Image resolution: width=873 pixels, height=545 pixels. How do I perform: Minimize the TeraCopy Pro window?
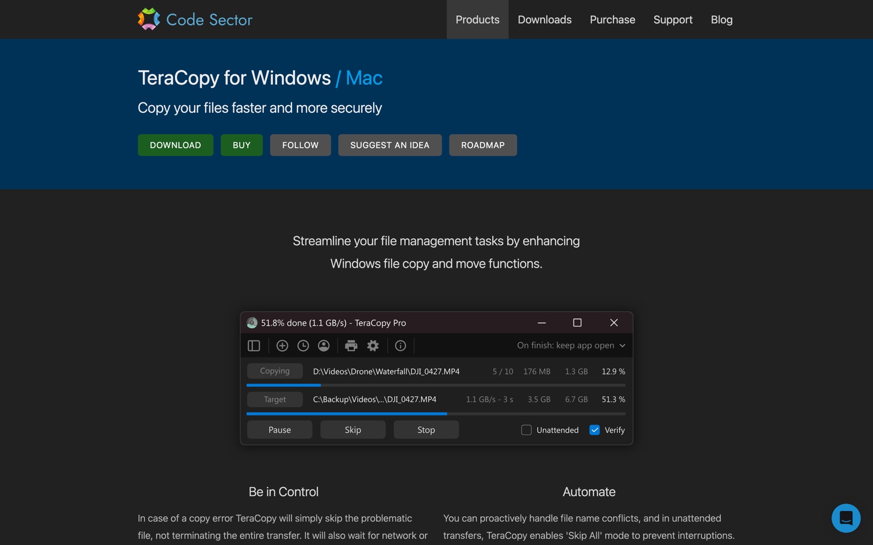(x=542, y=323)
